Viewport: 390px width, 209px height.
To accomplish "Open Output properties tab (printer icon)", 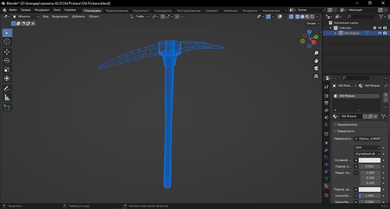I will (326, 103).
